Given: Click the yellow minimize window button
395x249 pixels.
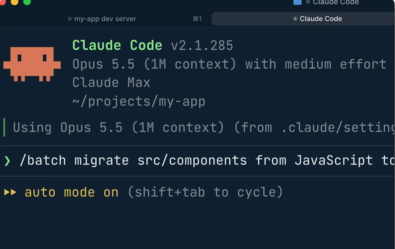Looking at the screenshot, I should point(14,2).
